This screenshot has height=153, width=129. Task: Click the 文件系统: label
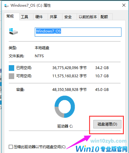tap(16, 56)
